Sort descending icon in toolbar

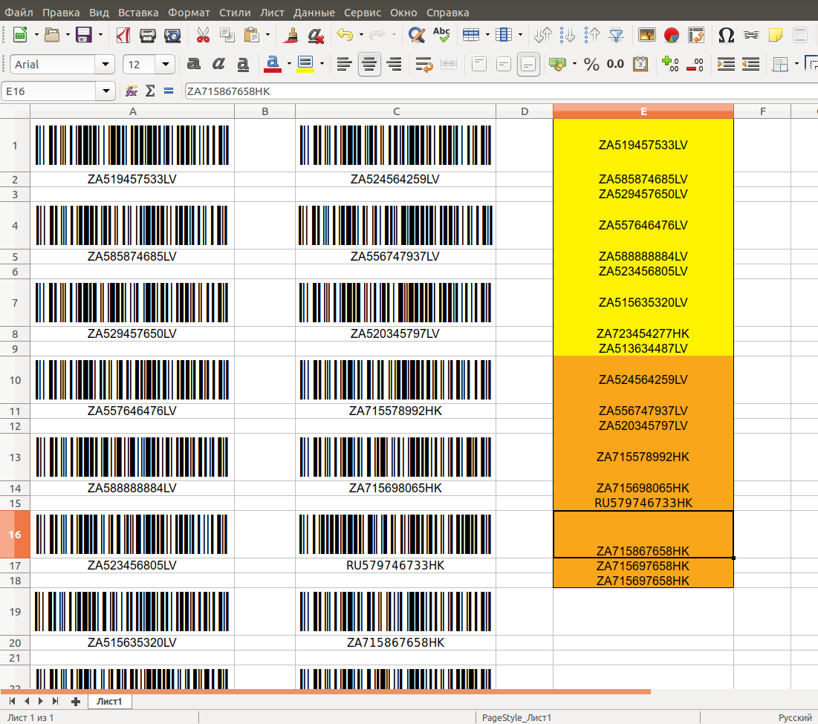(x=591, y=35)
